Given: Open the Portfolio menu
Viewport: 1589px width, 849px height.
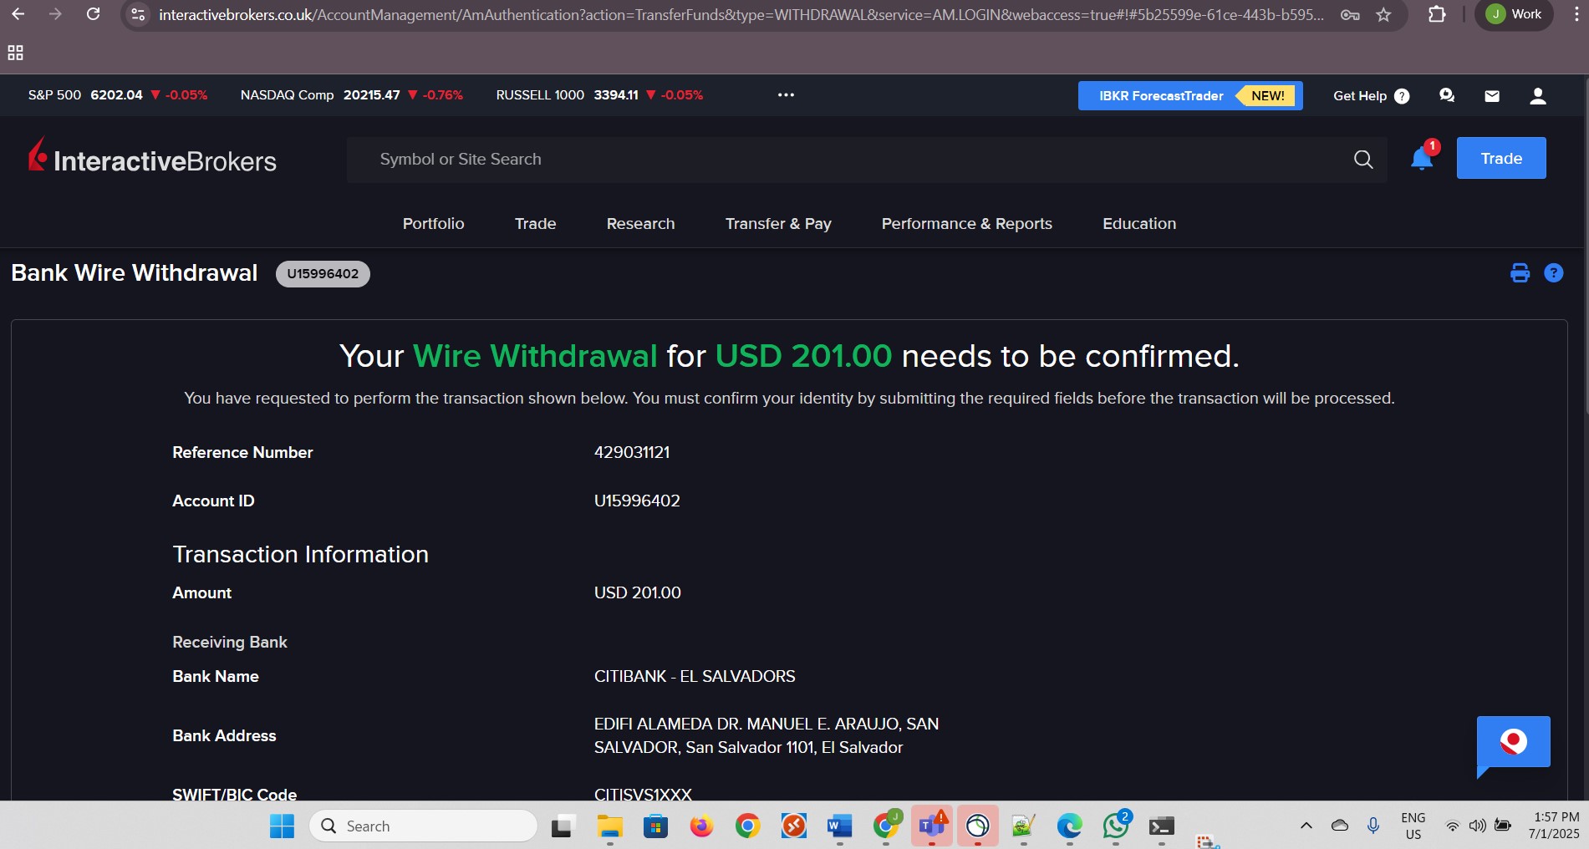Looking at the screenshot, I should [433, 223].
